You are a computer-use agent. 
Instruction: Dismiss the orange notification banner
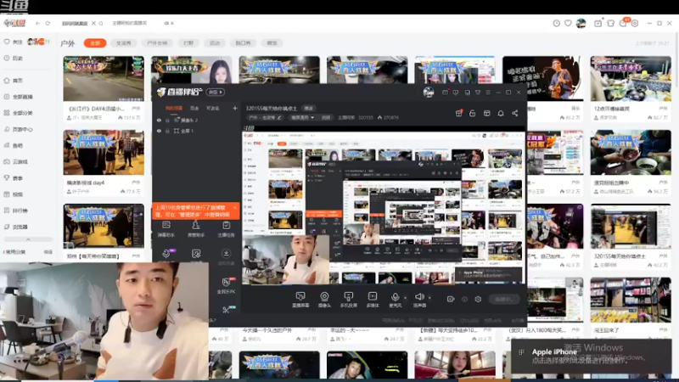click(x=235, y=207)
